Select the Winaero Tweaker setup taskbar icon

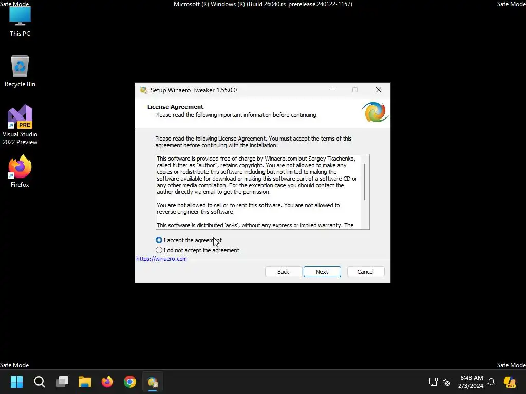point(153,382)
